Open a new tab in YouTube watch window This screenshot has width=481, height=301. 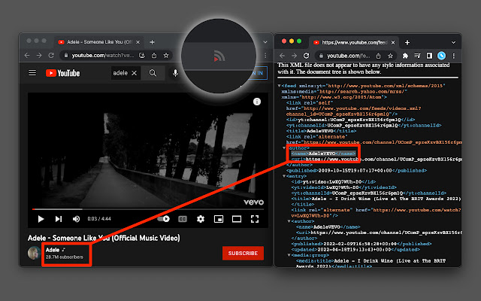(152, 42)
